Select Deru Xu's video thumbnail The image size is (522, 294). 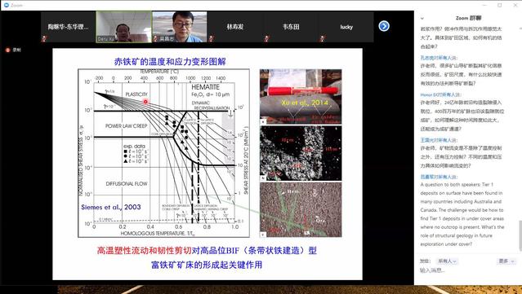point(124,27)
